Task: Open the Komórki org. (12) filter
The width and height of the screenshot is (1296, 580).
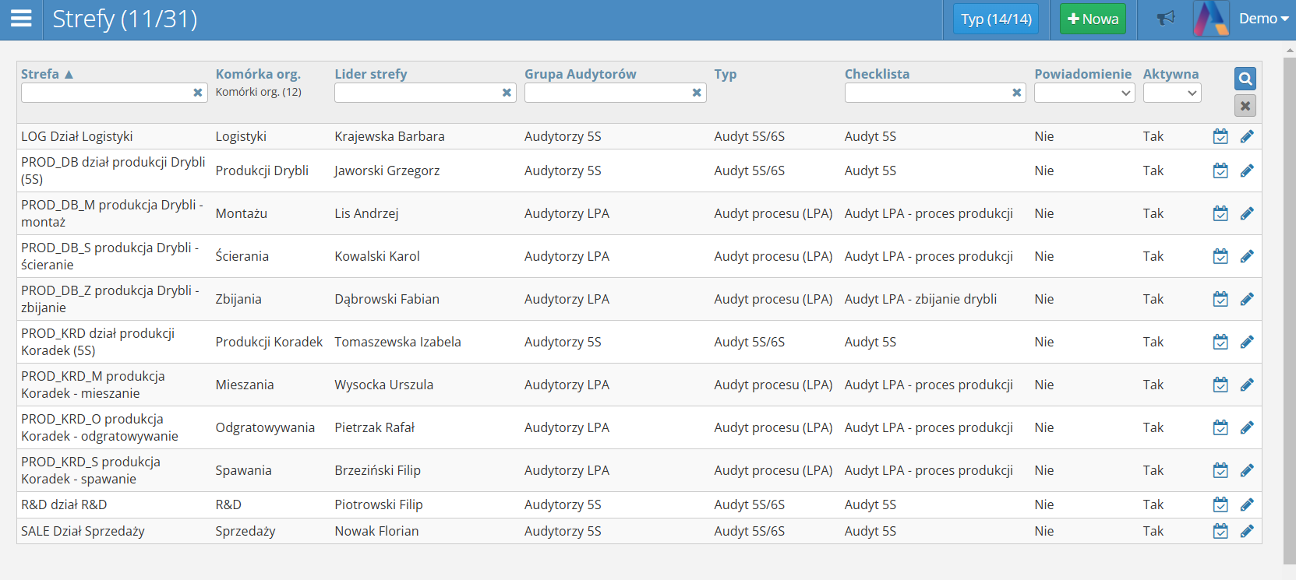Action: pos(258,92)
